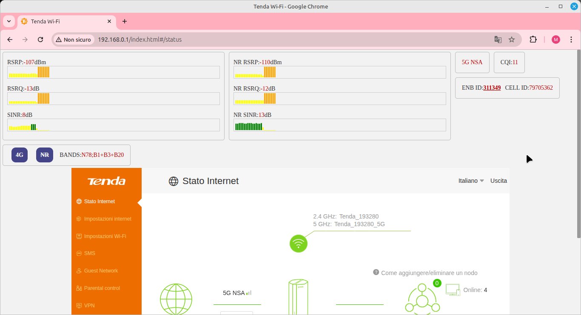Click the Internet globe status icon
581x315 pixels.
click(176, 299)
